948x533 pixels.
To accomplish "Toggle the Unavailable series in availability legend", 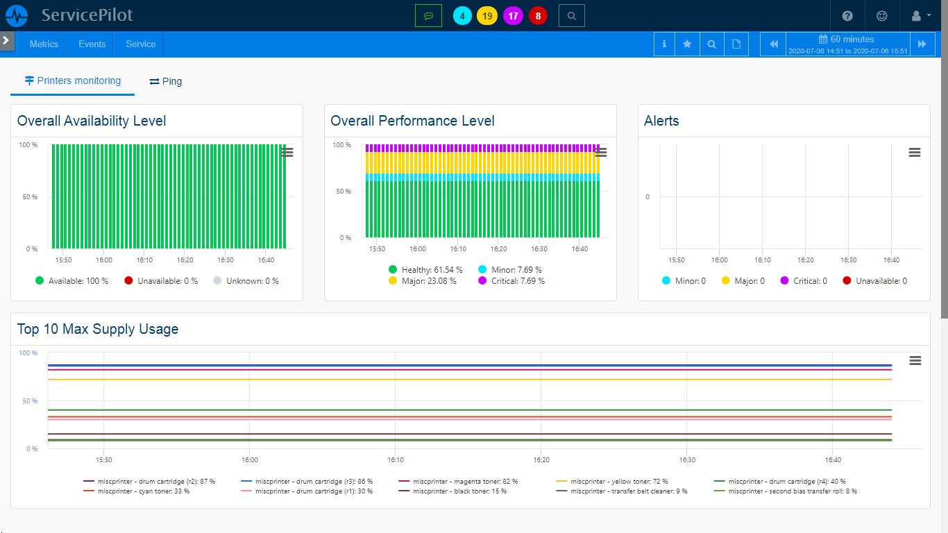I will coord(161,281).
